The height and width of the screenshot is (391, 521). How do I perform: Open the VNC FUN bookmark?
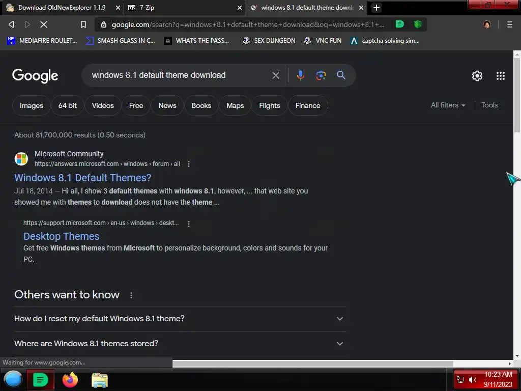click(323, 41)
